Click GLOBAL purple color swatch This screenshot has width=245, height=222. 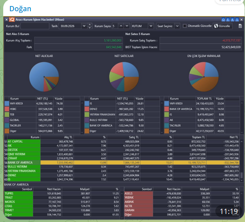7,120
